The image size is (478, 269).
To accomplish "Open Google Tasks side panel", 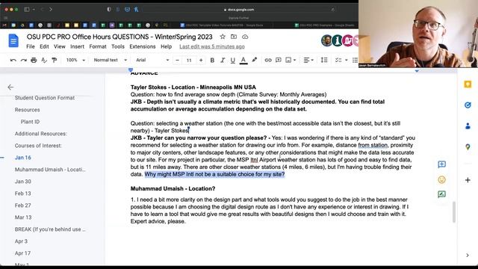I will coord(468,105).
